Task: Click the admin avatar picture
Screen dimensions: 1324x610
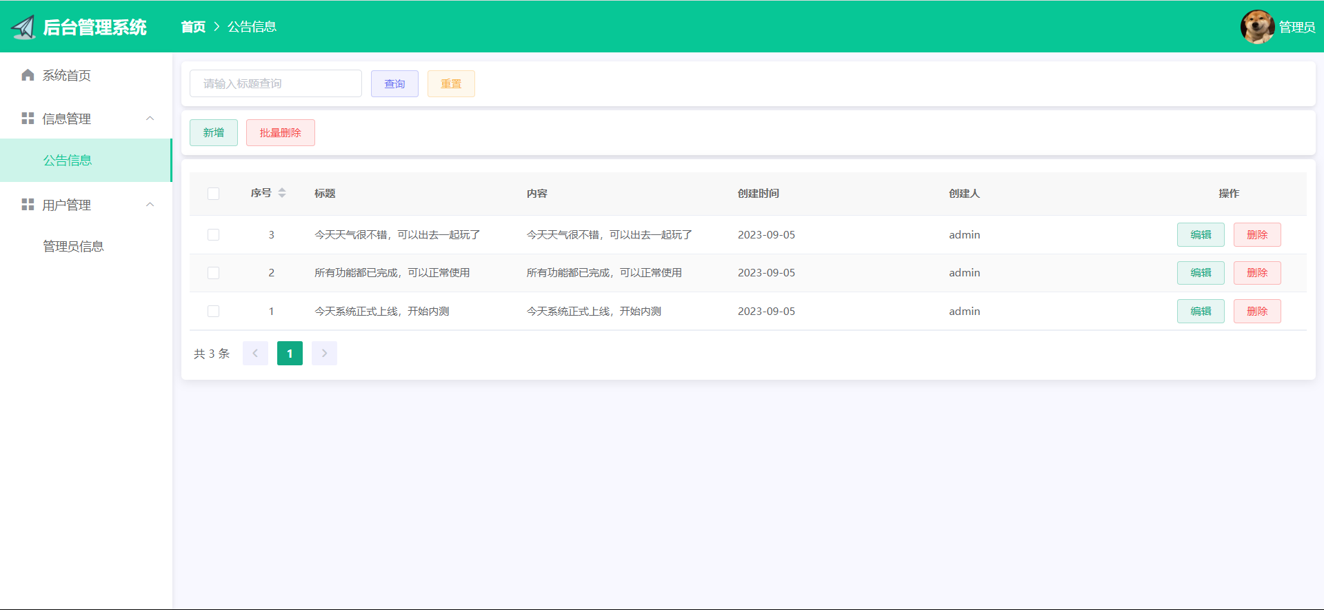Action: [1256, 27]
